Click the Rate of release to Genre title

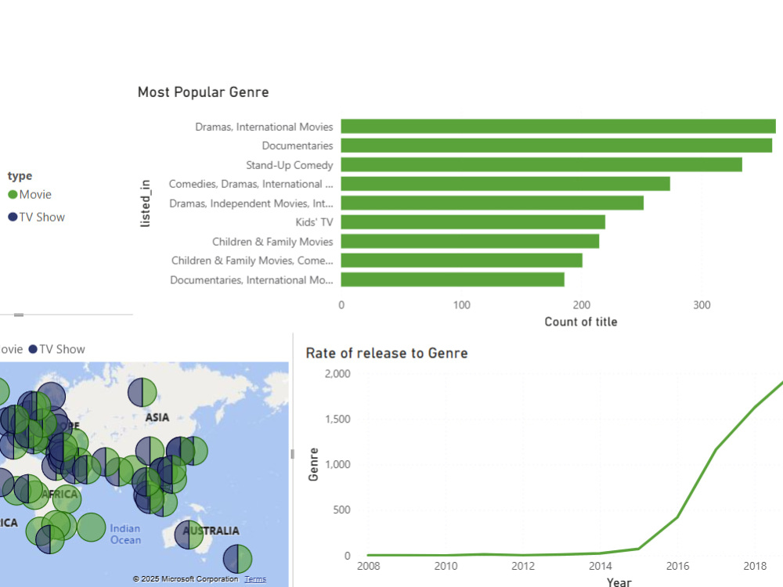[387, 354]
